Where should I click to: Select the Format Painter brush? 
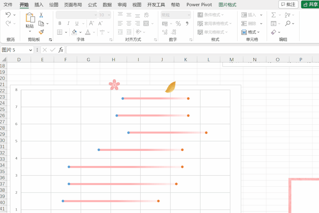point(41,32)
